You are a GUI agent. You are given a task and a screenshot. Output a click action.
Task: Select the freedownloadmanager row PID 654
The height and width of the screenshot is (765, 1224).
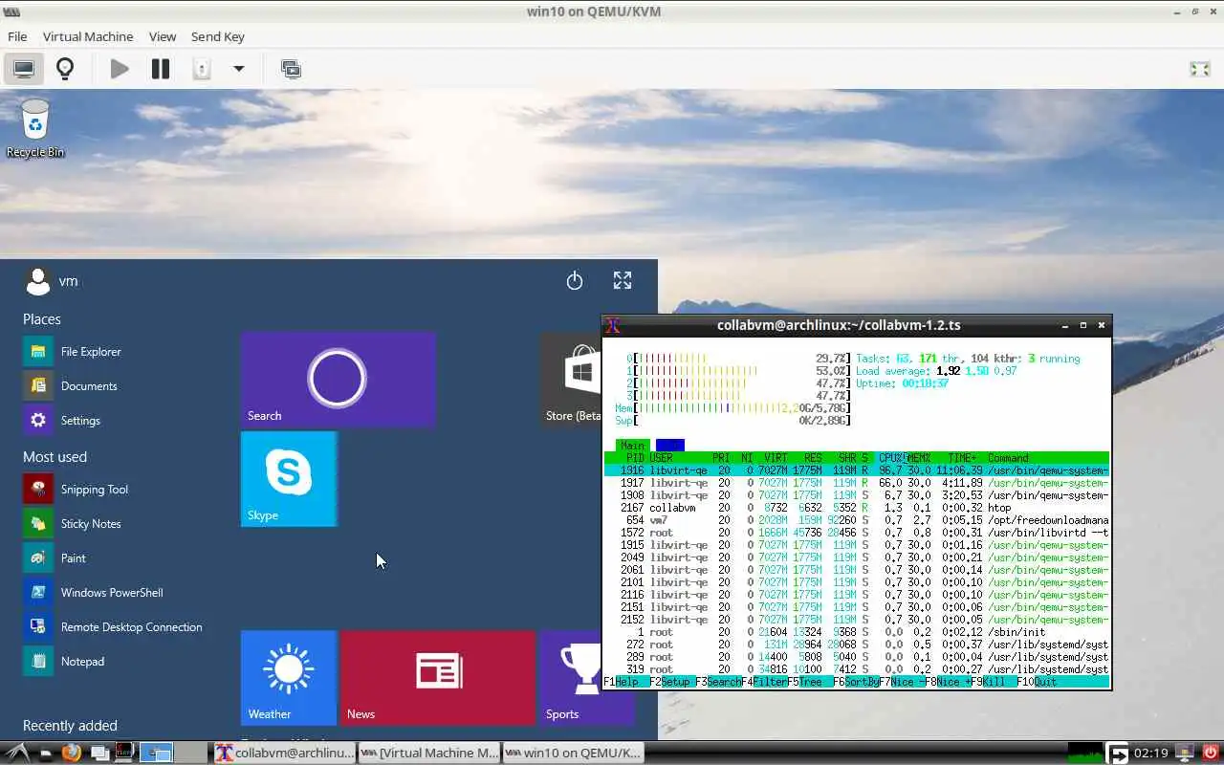(857, 520)
